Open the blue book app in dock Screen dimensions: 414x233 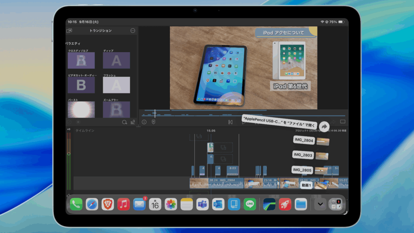[x=234, y=204]
